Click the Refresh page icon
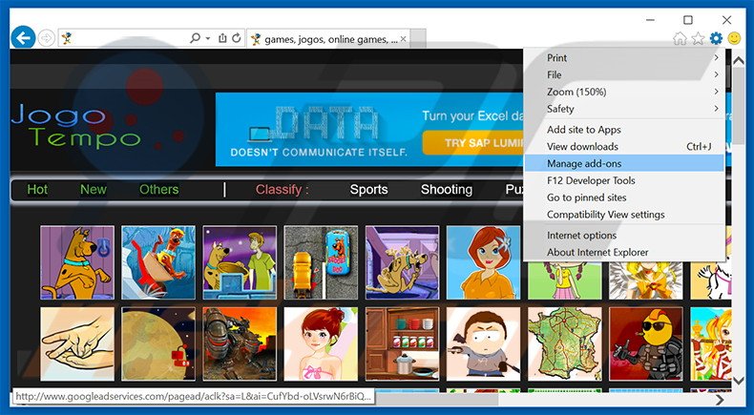The height and width of the screenshot is (415, 754). [236, 38]
